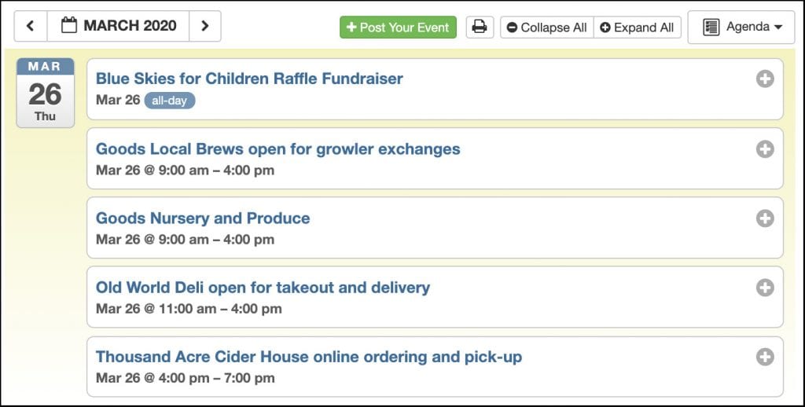Image resolution: width=805 pixels, height=407 pixels.
Task: Open the MARCH 2020 date picker
Action: (x=118, y=26)
